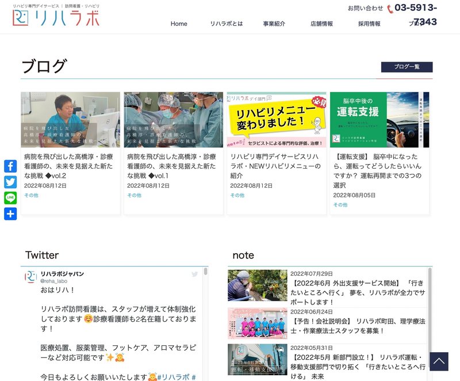Screen dimensions: 460x381
Task: Click その他 tag under vol.2 post
Action: pyautogui.click(x=31, y=195)
